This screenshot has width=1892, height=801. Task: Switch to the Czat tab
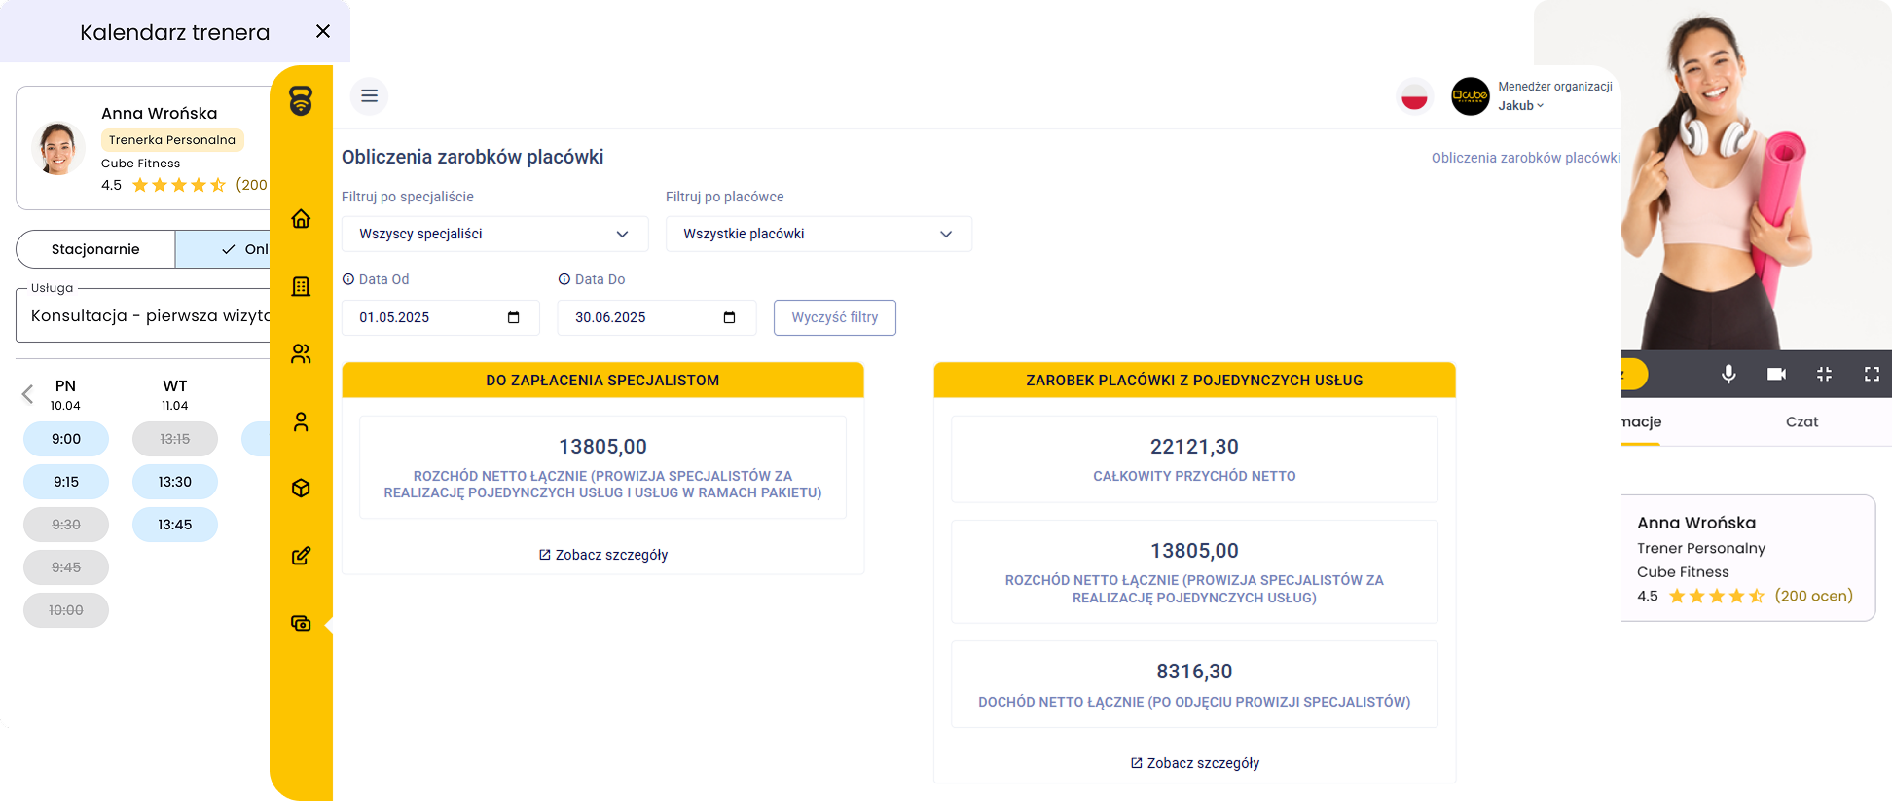[x=1801, y=421]
